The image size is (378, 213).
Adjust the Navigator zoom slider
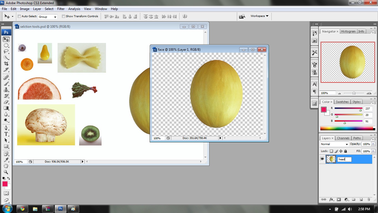click(354, 93)
